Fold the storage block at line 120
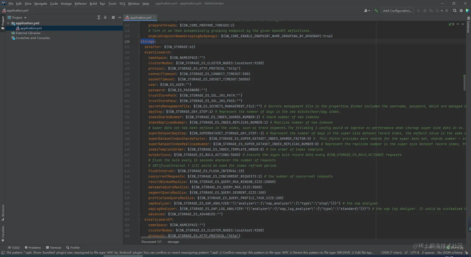Screen dimensions: 471x257 click(x=139, y=41)
